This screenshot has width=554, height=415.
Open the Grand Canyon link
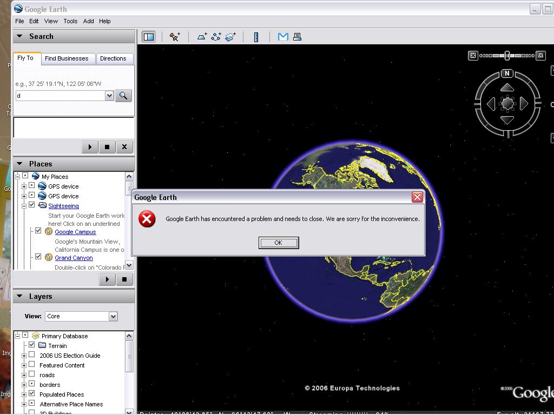click(74, 258)
